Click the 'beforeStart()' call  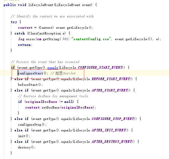pyautogui.click(x=30, y=85)
